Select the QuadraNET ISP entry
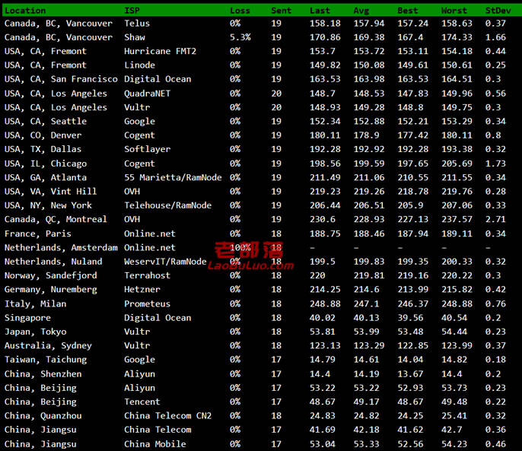 147,94
